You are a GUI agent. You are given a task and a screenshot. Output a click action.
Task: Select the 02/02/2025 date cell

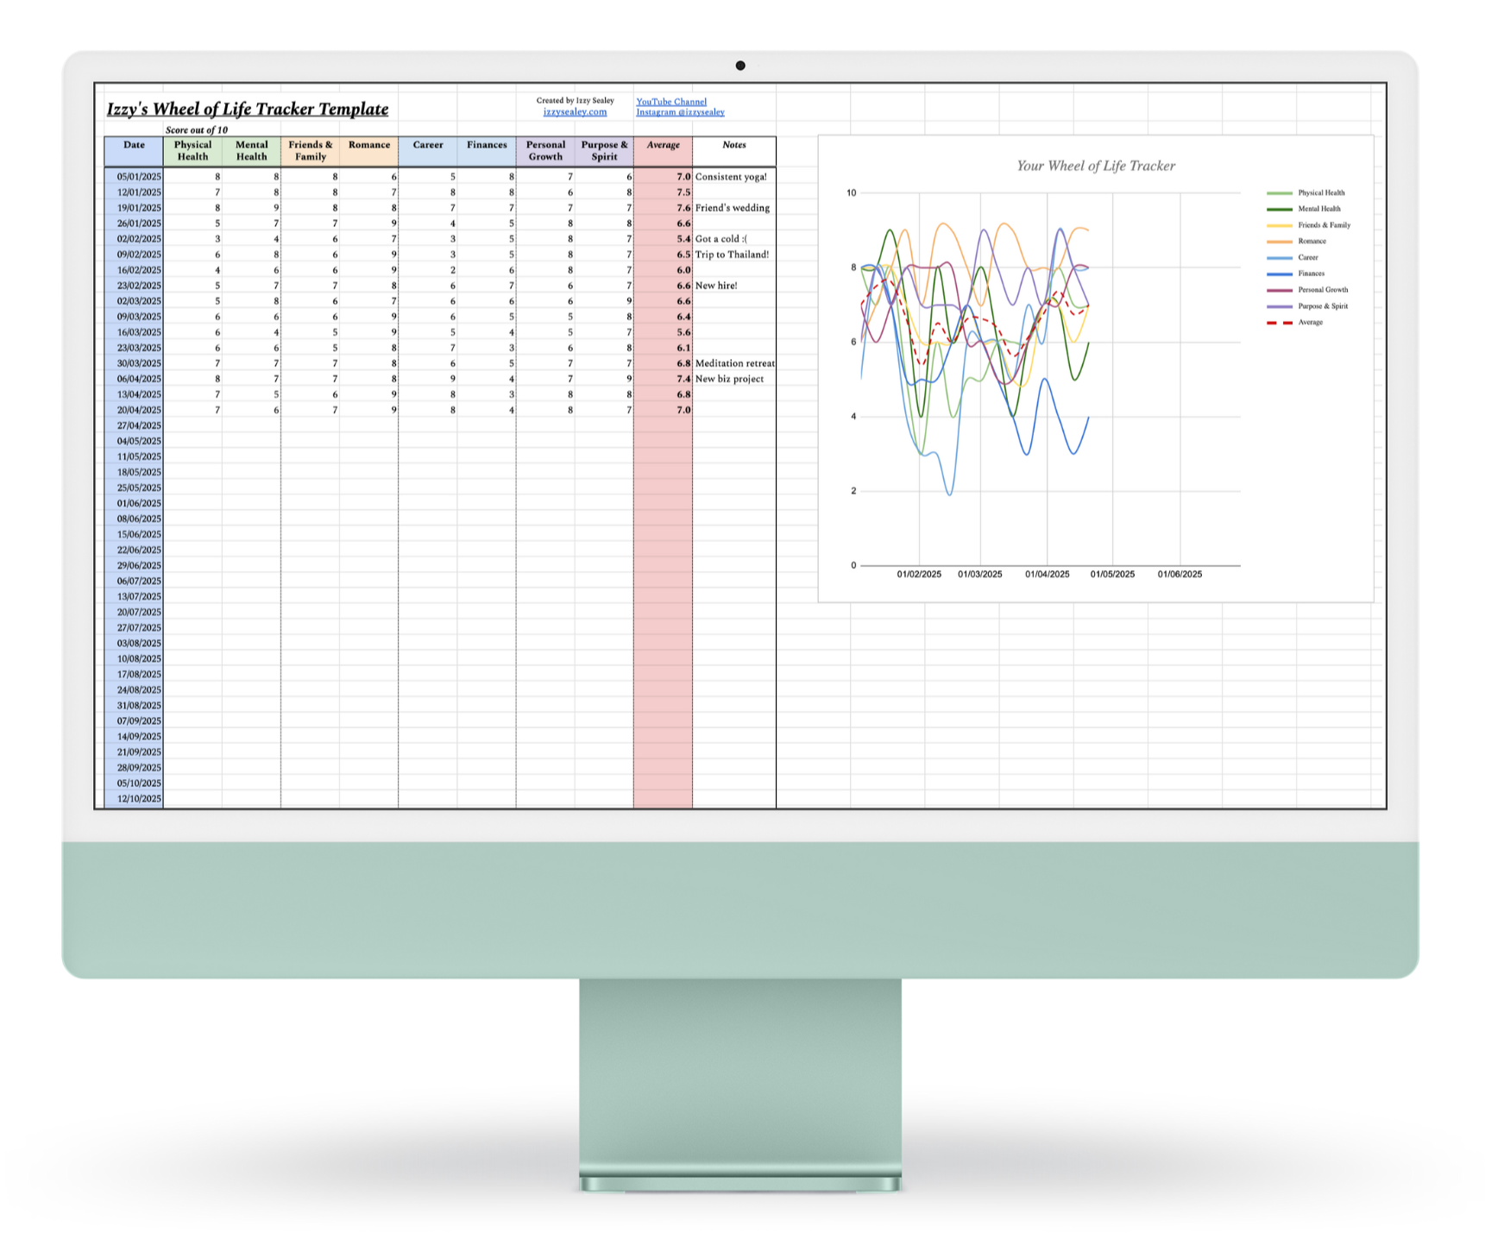coord(134,239)
